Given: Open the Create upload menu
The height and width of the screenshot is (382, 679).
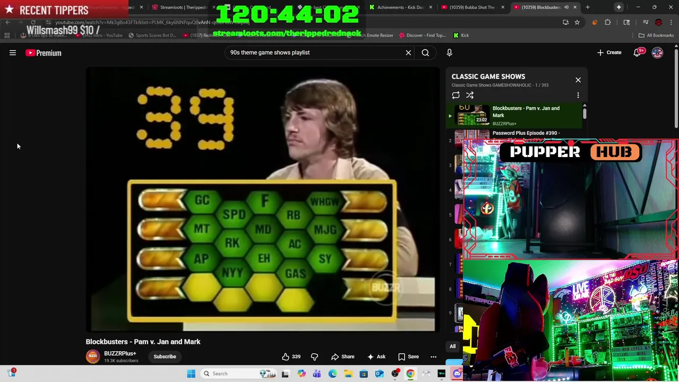Looking at the screenshot, I should pyautogui.click(x=609, y=53).
